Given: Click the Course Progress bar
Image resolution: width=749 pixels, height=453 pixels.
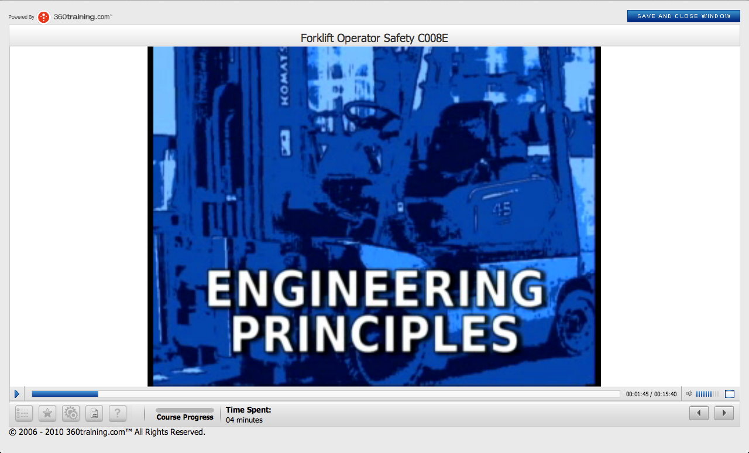Looking at the screenshot, I should click(x=185, y=411).
